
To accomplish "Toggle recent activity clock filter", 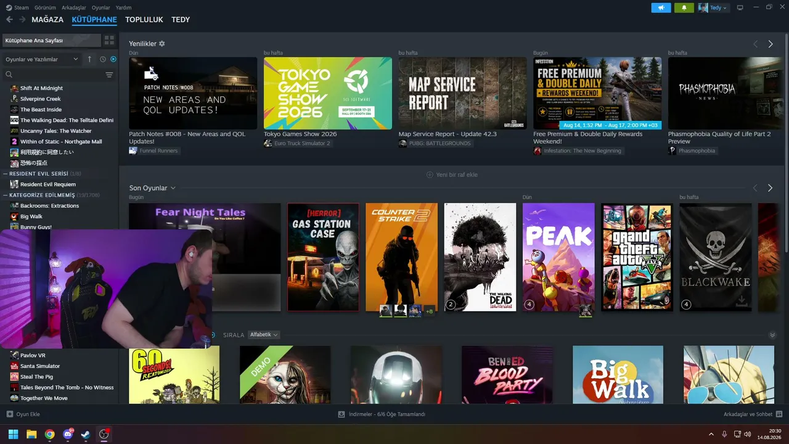I will coord(103,59).
